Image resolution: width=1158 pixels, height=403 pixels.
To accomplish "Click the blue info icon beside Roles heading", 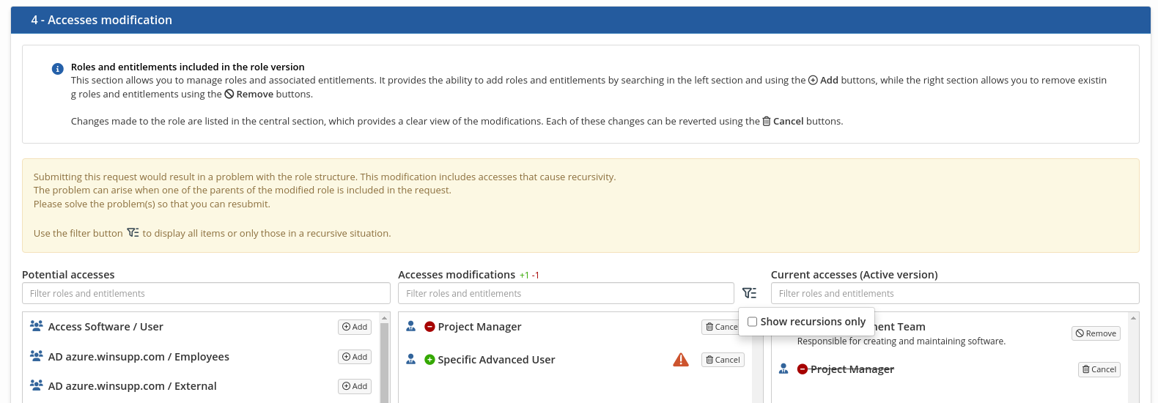I will [57, 69].
